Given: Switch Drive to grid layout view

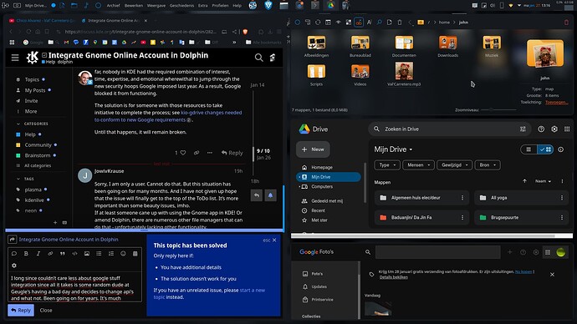Looking at the screenshot, I should tap(545, 149).
